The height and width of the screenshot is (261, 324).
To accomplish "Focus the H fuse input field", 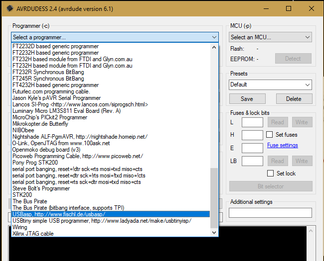I will tap(252, 135).
